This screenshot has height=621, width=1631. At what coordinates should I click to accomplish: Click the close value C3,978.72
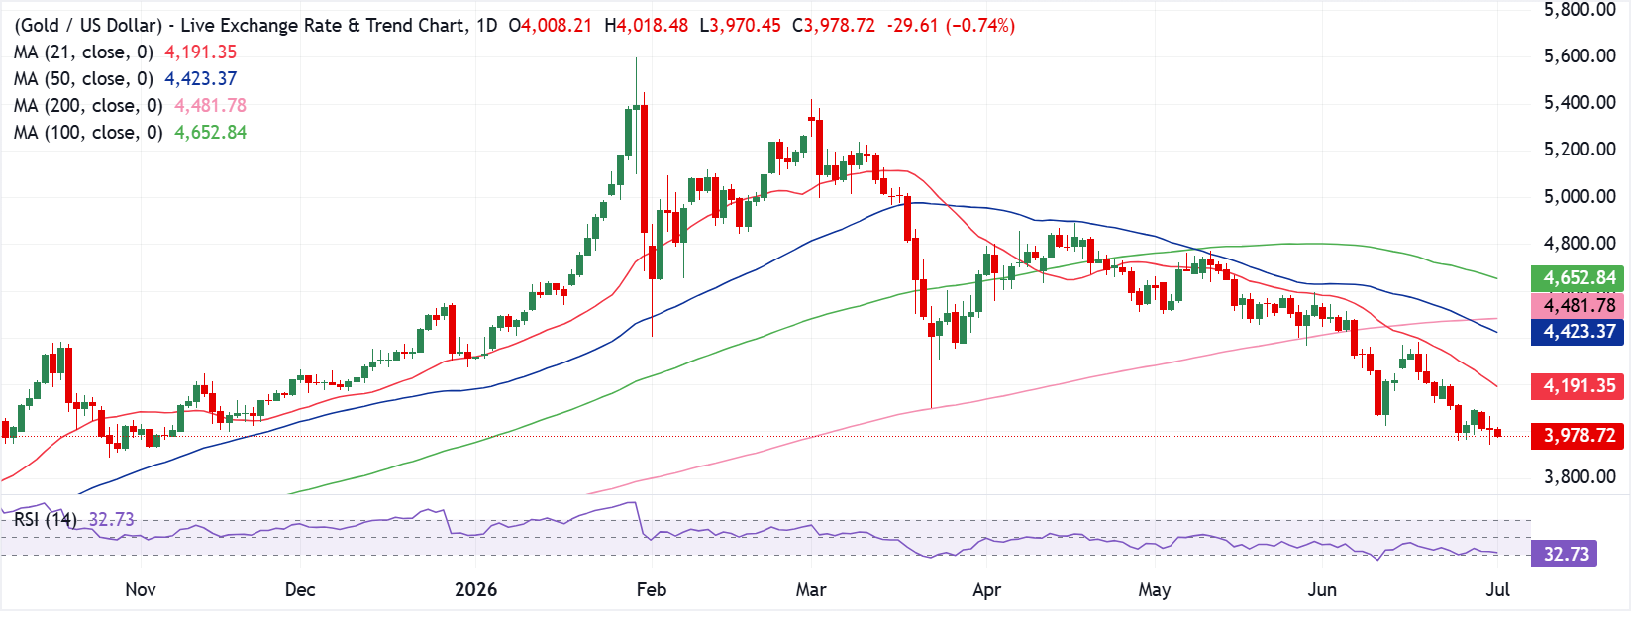tap(834, 25)
